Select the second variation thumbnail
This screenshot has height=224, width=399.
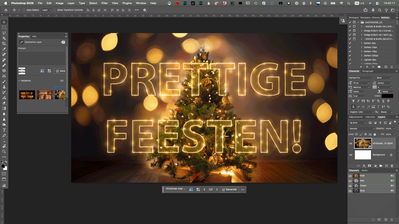pyautogui.click(x=45, y=95)
